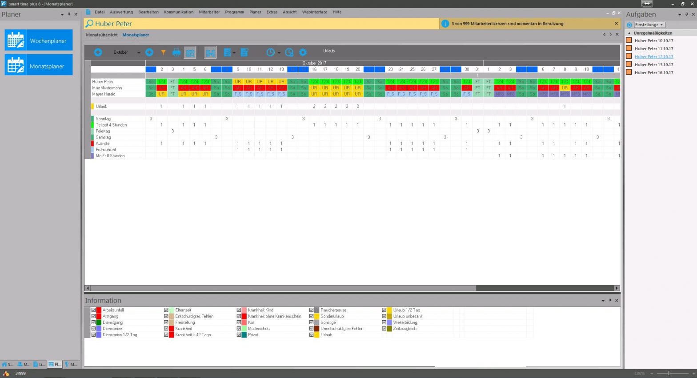Click the orange filter funnel icon
Image resolution: width=697 pixels, height=378 pixels.
click(x=163, y=52)
